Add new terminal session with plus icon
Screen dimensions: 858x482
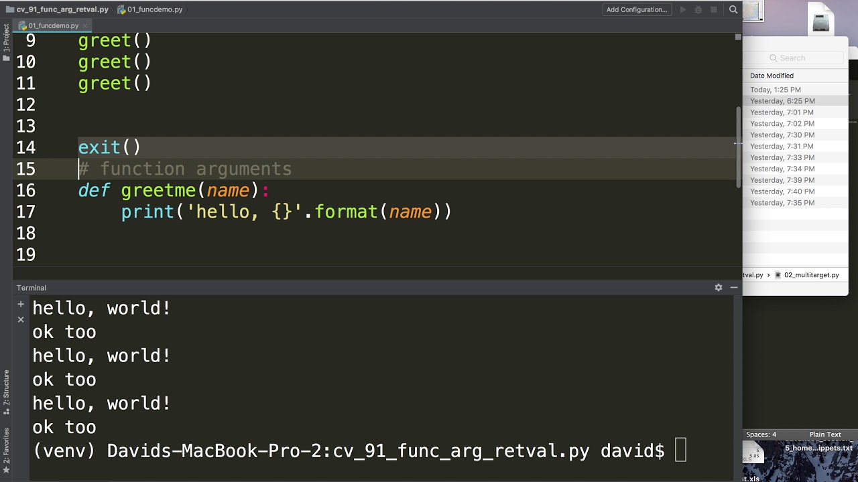pos(21,305)
